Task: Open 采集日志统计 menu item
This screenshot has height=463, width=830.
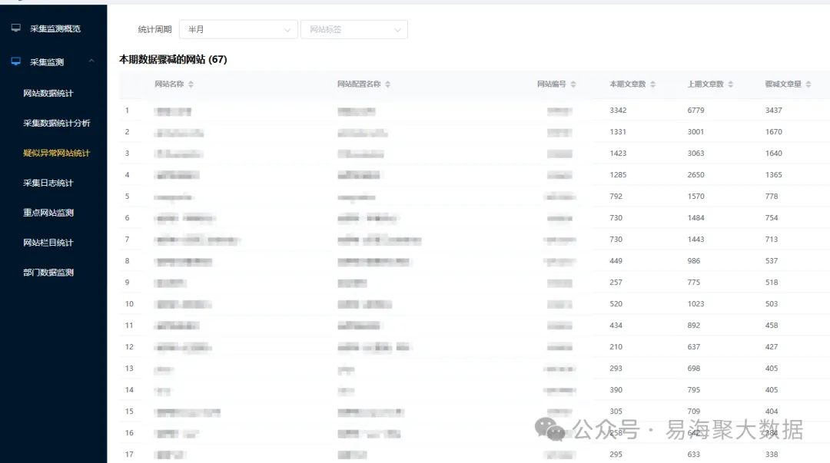Action: pos(48,183)
